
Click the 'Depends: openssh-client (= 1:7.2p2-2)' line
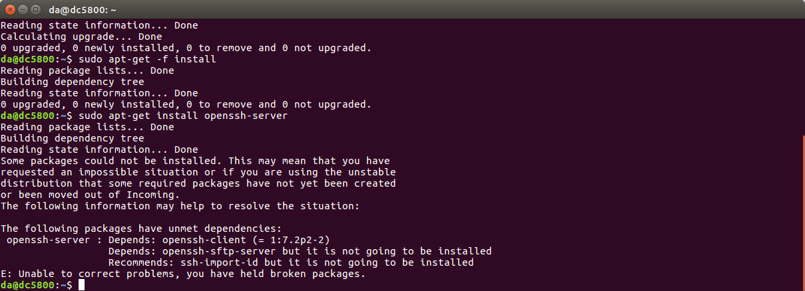pyautogui.click(x=219, y=240)
